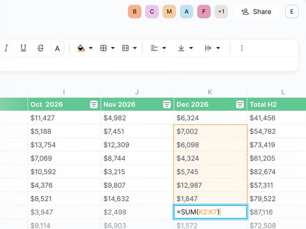Click the merge cells icon
Screen dimensions: 306x229
click(x=126, y=48)
